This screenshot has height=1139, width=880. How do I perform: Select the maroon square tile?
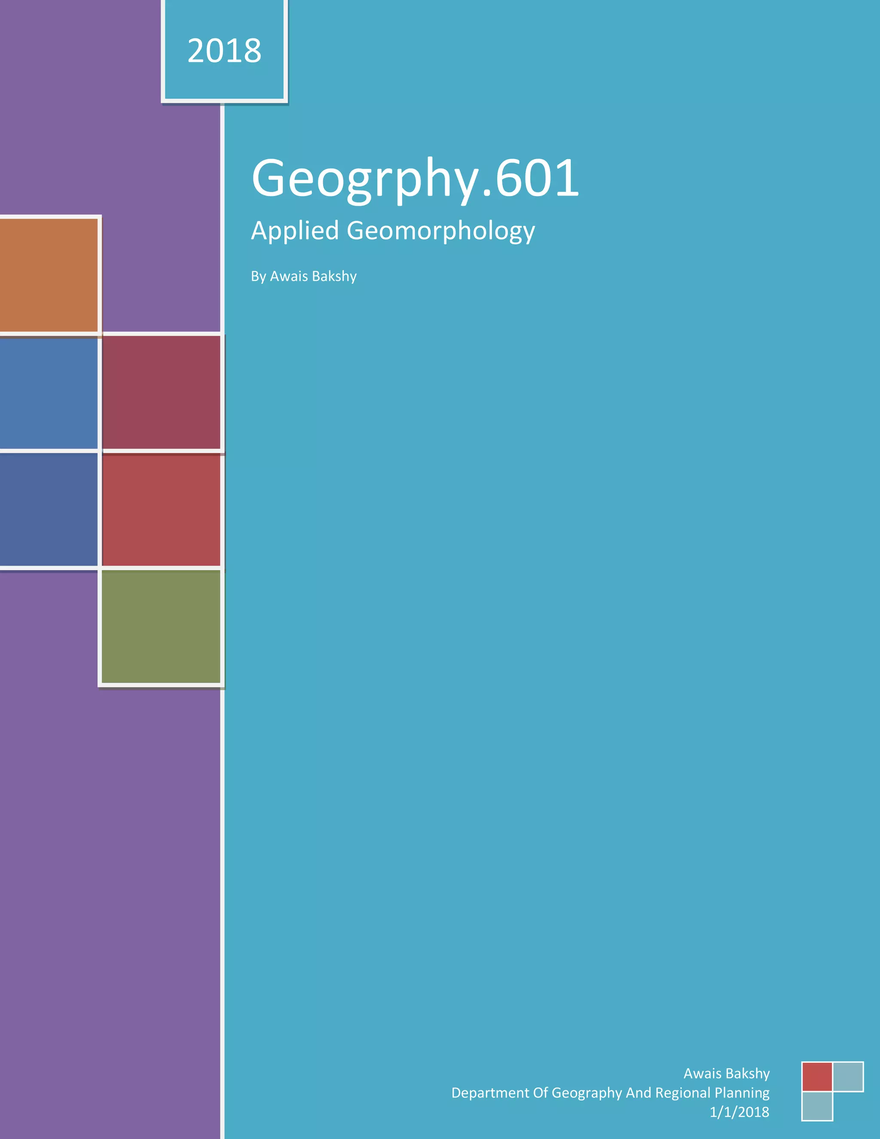click(x=161, y=392)
